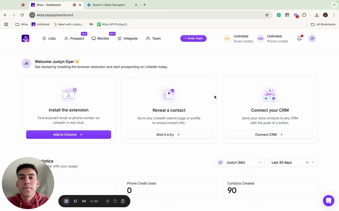Open a new browser tab
The image size is (339, 211).
pyautogui.click(x=144, y=5)
